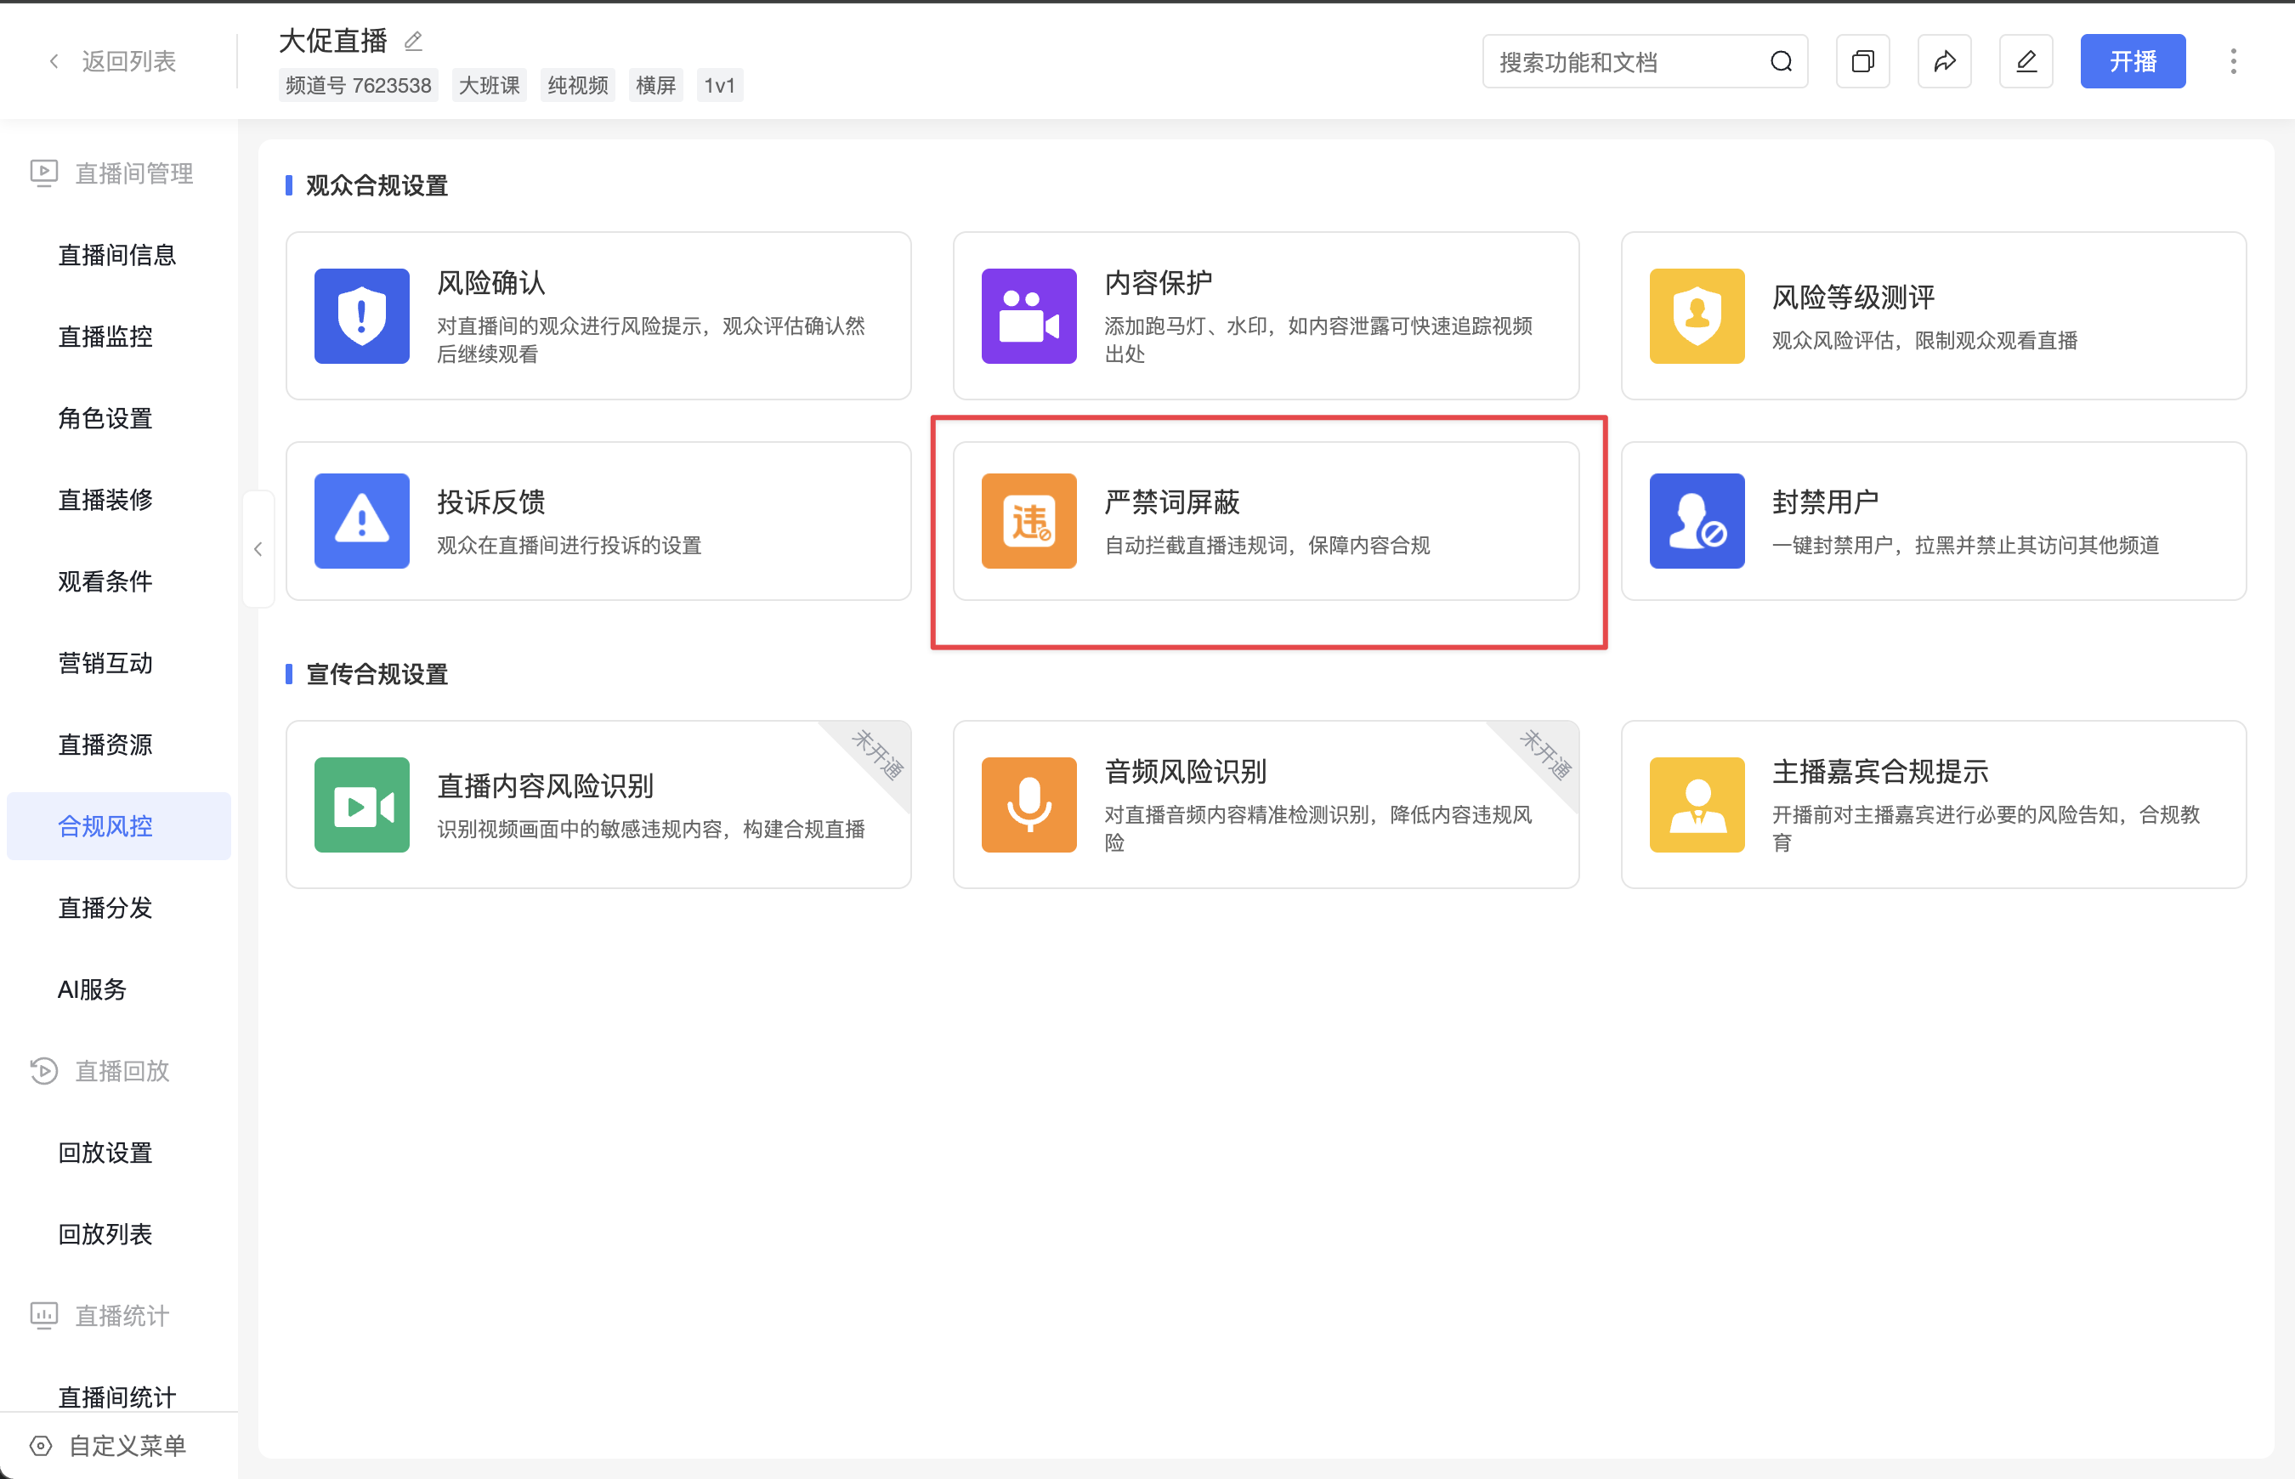The width and height of the screenshot is (2295, 1479).
Task: Open 营销互动 in the sidebar
Action: tap(118, 663)
